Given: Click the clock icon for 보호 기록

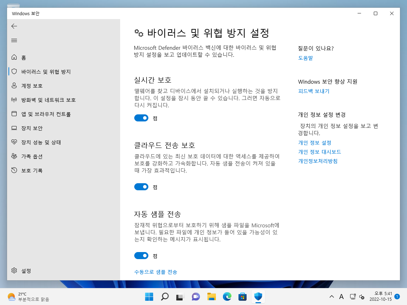Looking at the screenshot, I should [x=14, y=171].
